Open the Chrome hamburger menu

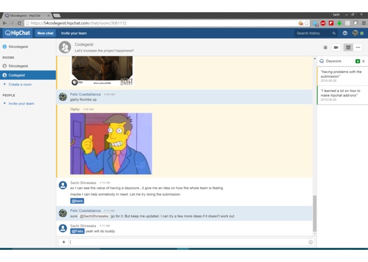[x=364, y=23]
